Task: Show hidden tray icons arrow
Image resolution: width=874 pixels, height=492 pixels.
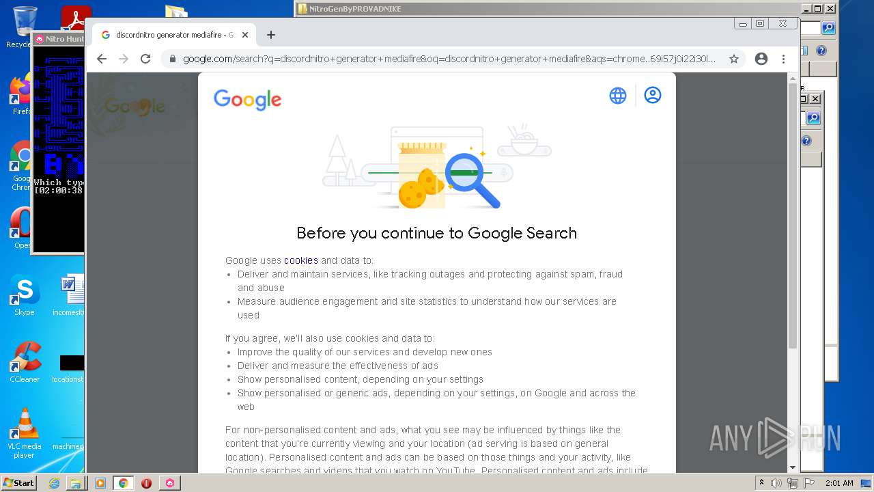Action: (761, 482)
